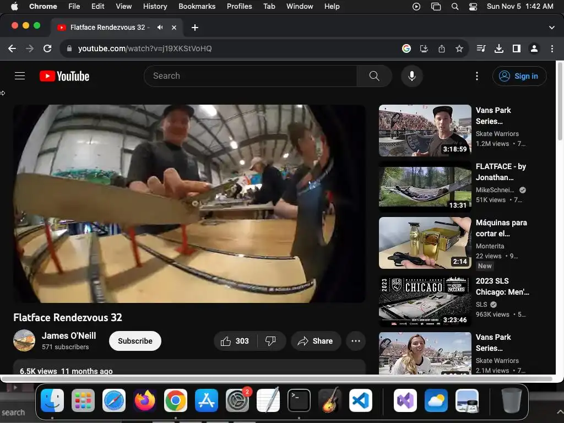Subscribe to James O'Neill channel
The height and width of the screenshot is (423, 564).
point(135,341)
